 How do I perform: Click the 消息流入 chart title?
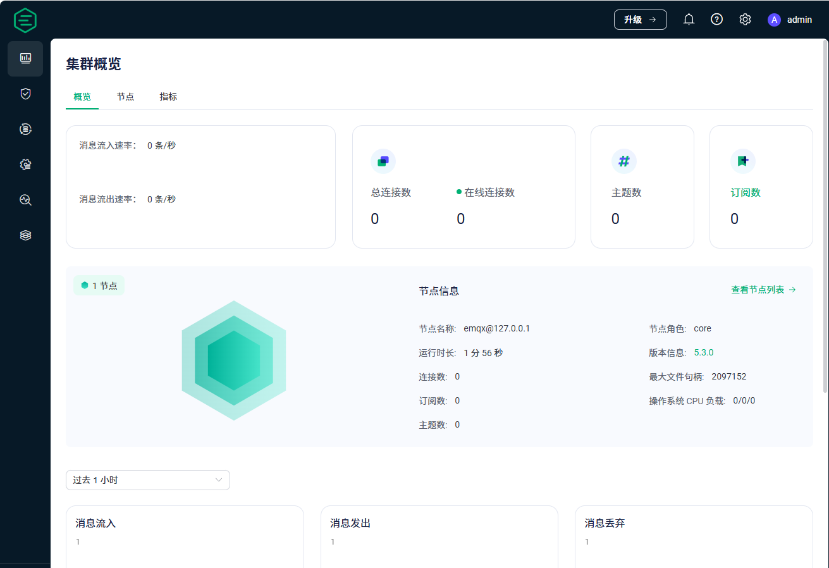tap(95, 524)
